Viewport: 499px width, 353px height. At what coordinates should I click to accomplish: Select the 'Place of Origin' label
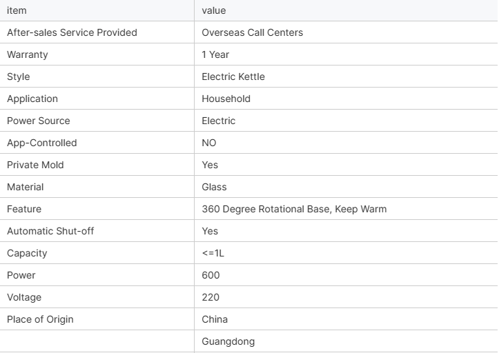tap(40, 319)
